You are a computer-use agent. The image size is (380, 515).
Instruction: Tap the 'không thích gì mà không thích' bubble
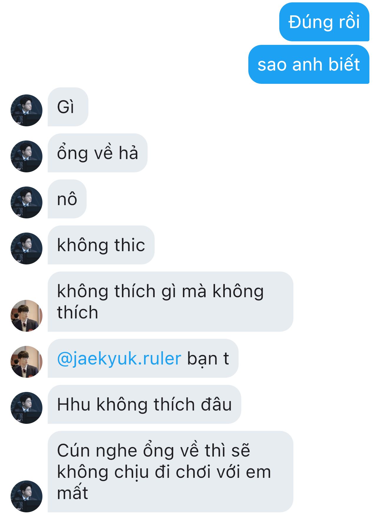coord(171,302)
